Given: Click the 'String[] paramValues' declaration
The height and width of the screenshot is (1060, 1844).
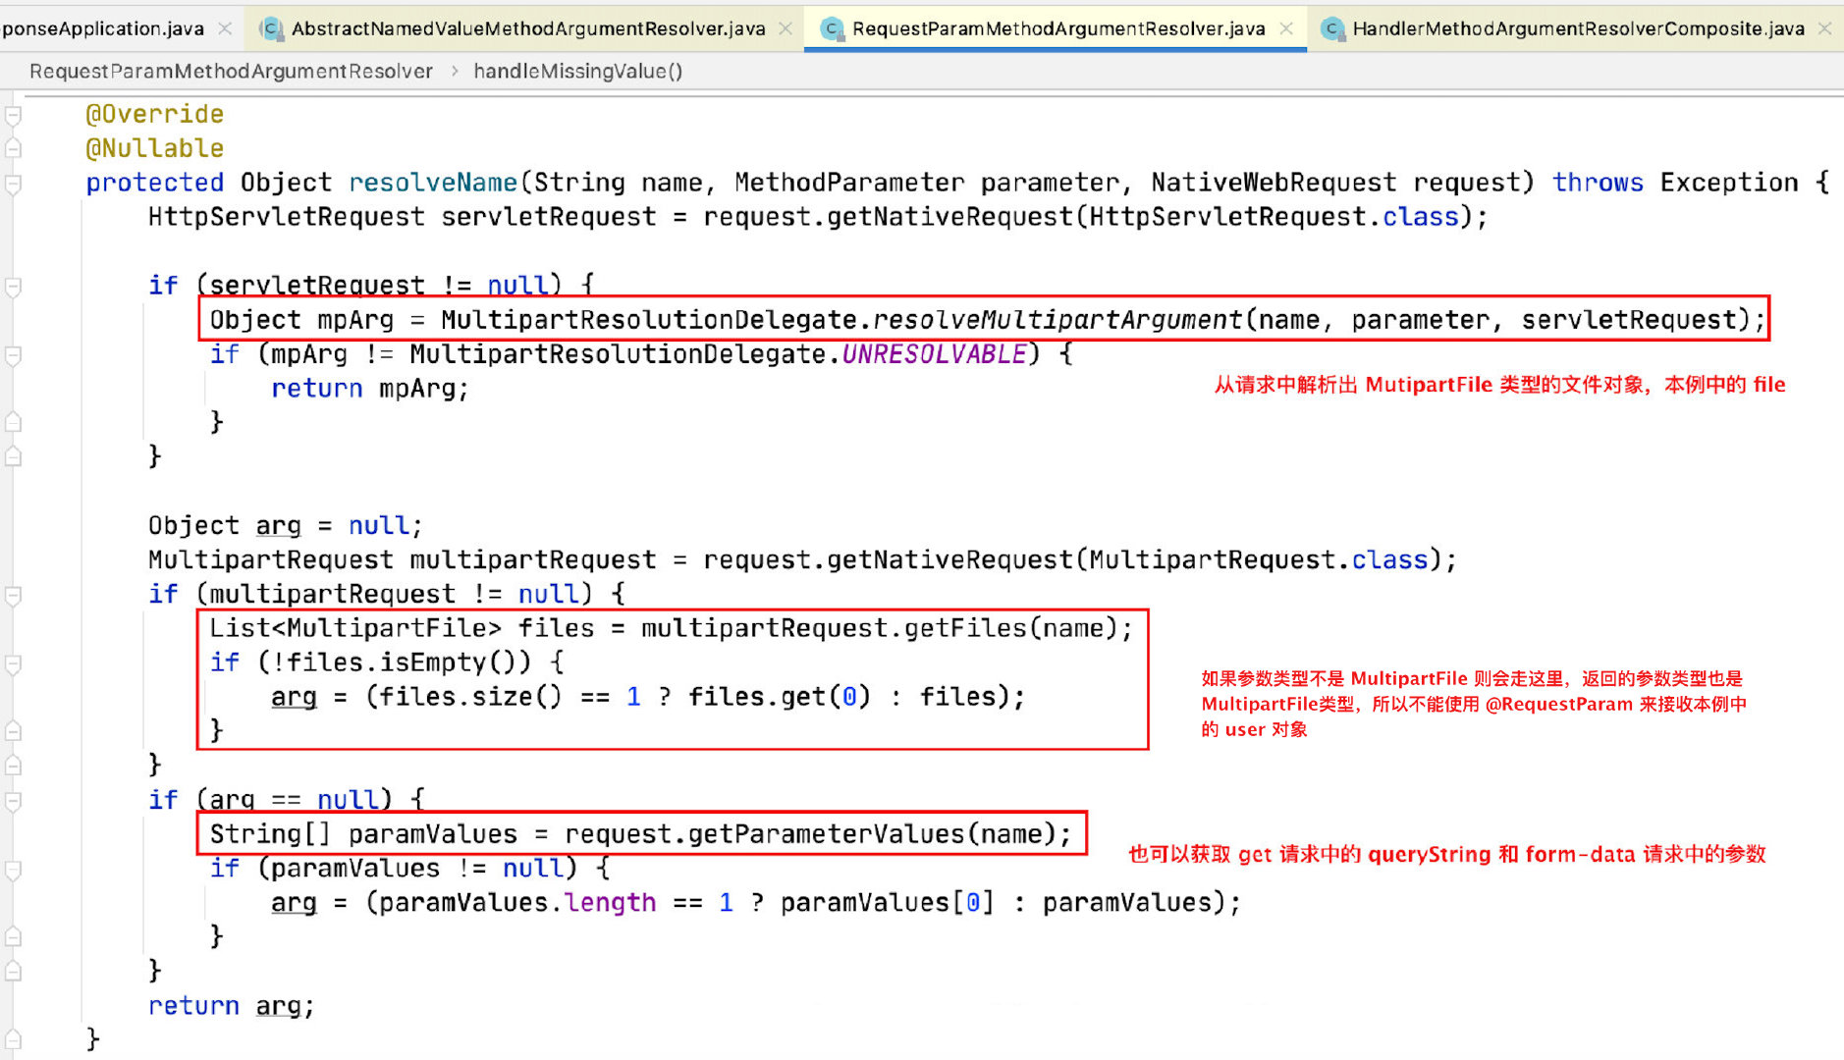Looking at the screenshot, I should [363, 834].
